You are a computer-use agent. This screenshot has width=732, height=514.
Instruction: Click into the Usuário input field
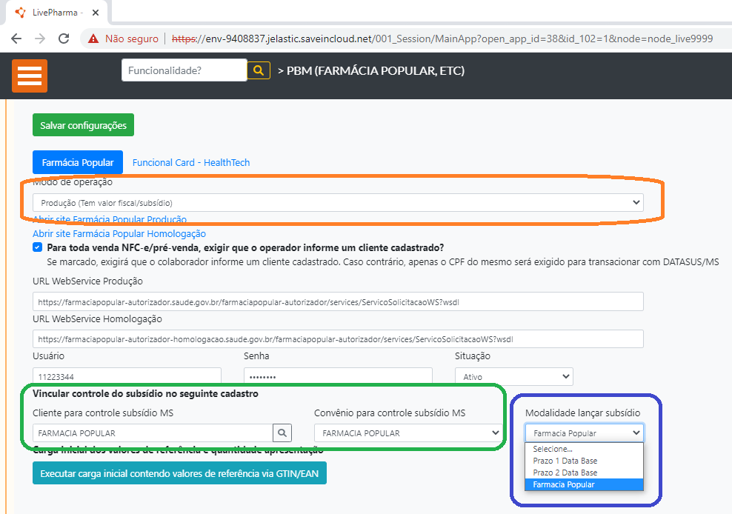tap(127, 377)
